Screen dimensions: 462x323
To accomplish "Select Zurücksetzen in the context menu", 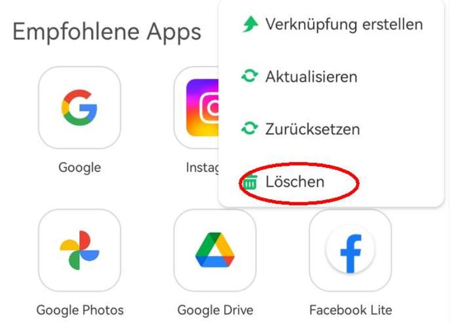I will pos(332,129).
